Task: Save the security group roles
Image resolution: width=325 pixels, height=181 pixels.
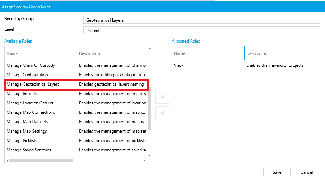Action: pos(277,172)
